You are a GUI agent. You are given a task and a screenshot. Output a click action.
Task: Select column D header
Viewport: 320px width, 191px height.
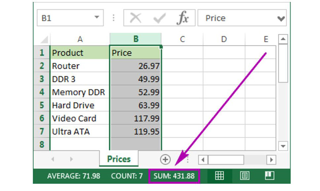[224, 39]
